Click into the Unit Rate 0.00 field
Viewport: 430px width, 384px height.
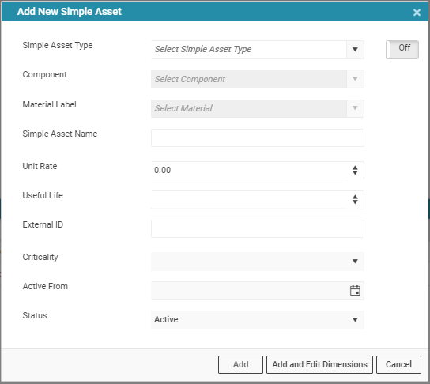248,170
